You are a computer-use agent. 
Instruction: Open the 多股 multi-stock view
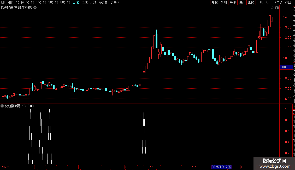click(x=233, y=2)
